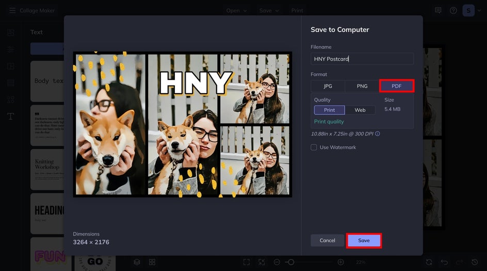Click the zoom out minus icon

277,262
